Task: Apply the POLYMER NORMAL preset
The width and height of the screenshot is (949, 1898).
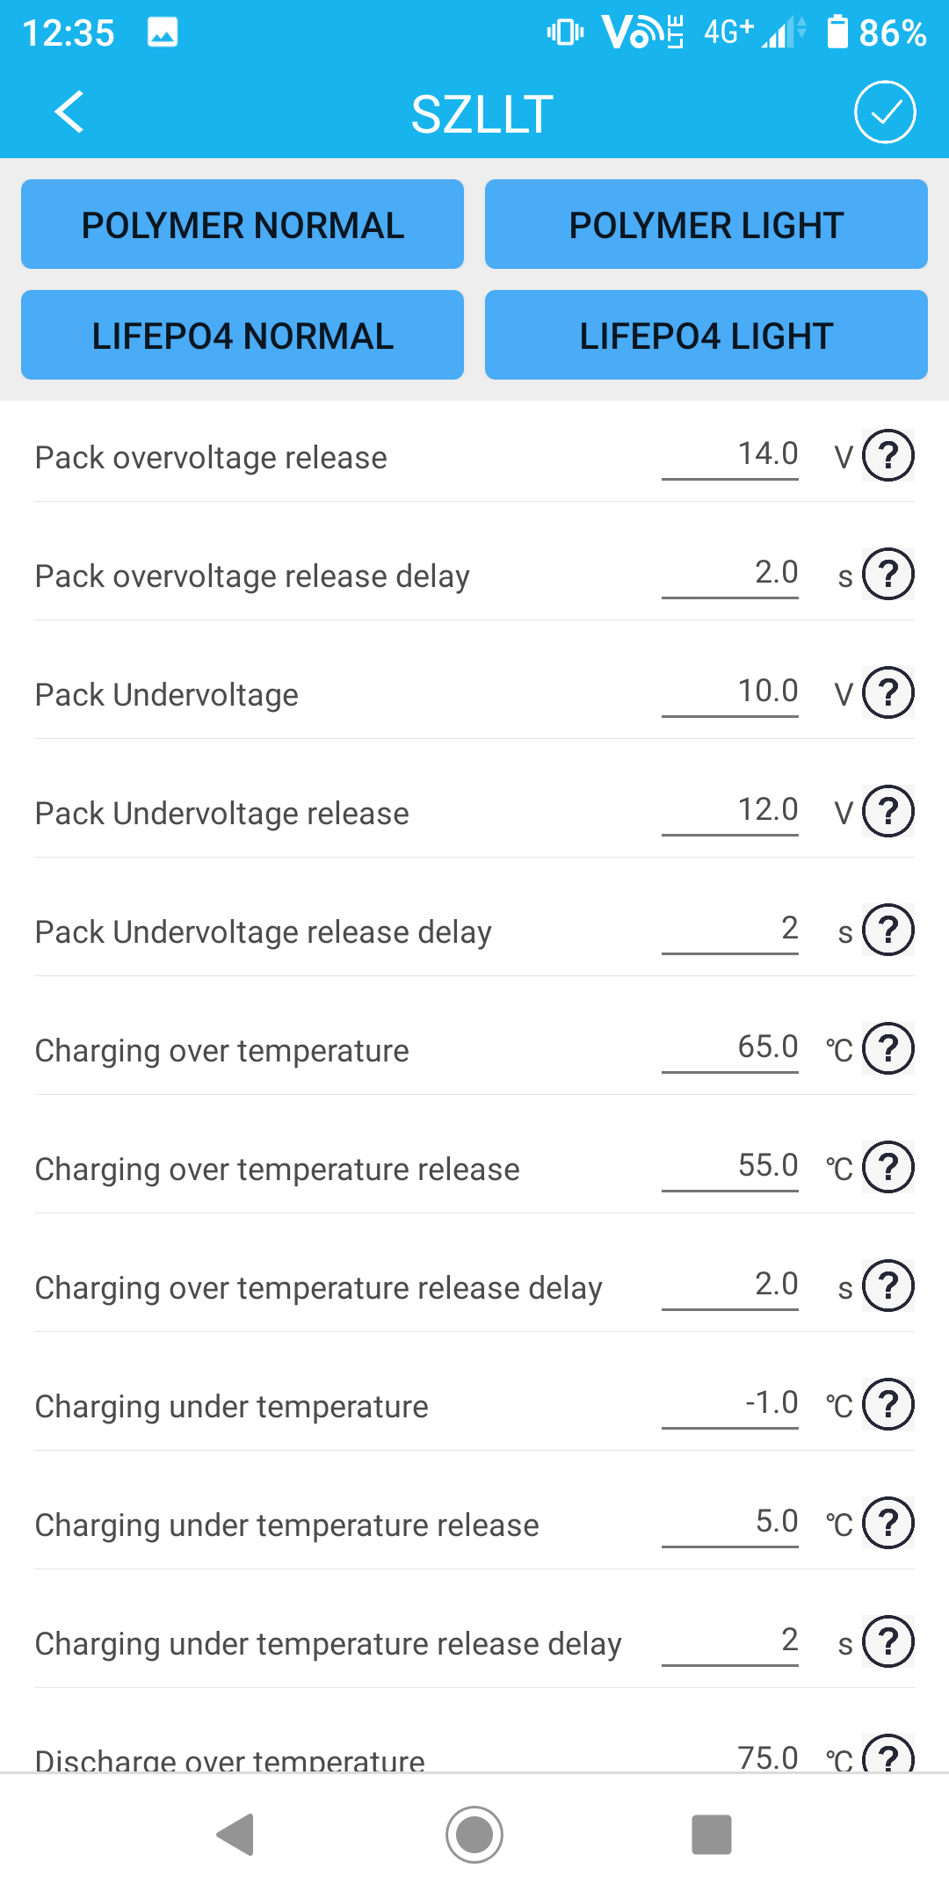Action: [243, 224]
